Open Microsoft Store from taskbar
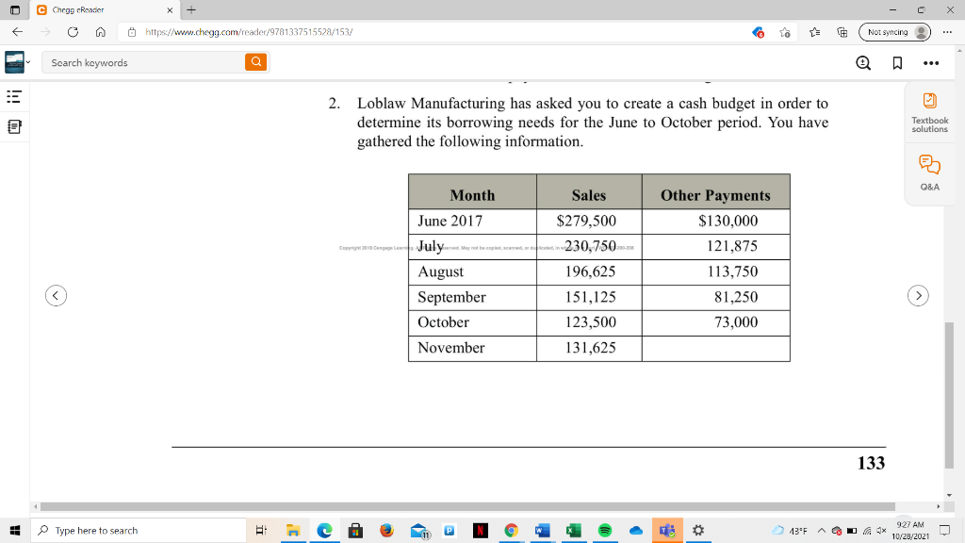 coord(355,530)
